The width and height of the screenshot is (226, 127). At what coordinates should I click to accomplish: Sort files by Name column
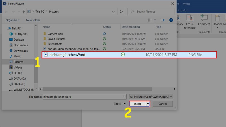tap(46, 27)
